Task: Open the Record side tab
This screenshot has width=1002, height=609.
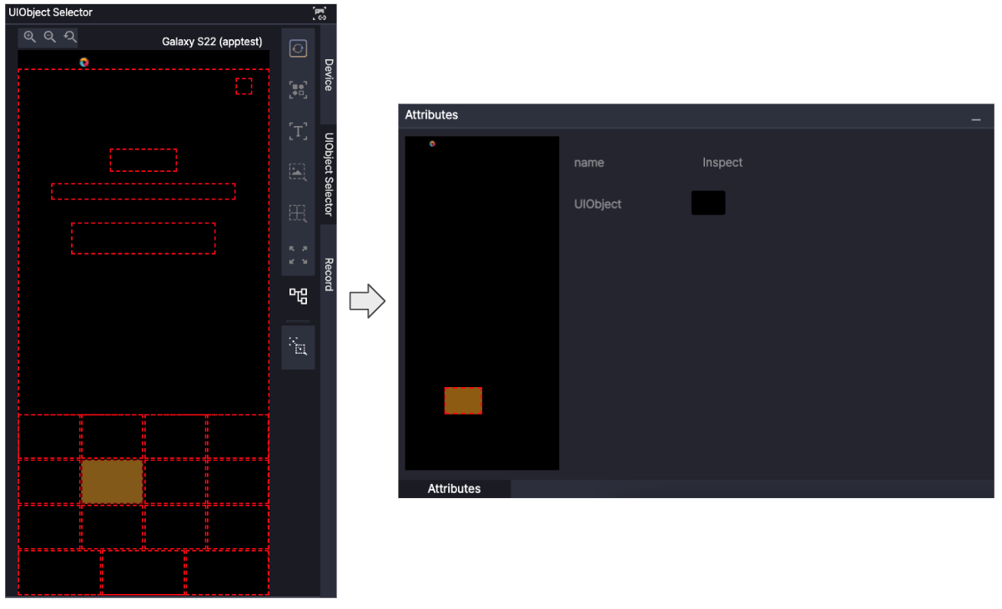Action: [329, 274]
